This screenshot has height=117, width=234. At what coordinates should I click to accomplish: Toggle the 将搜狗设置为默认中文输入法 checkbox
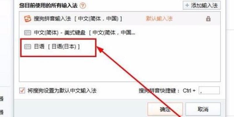(22, 91)
